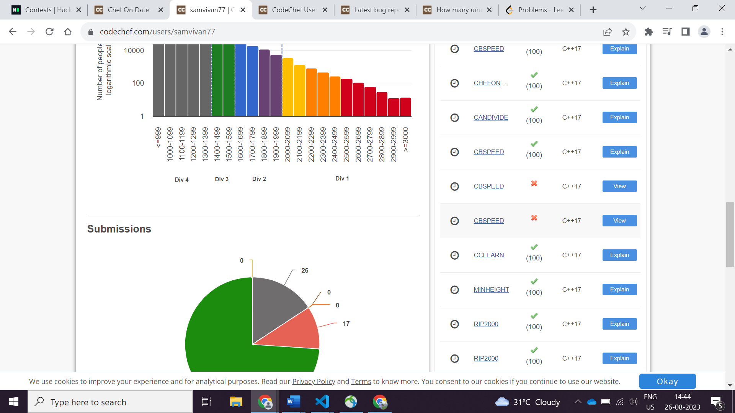This screenshot has width=735, height=413.
Task: Bookmark this page with star icon
Action: pos(626,32)
